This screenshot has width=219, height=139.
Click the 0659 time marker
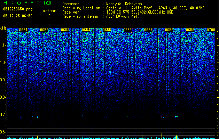190,30
